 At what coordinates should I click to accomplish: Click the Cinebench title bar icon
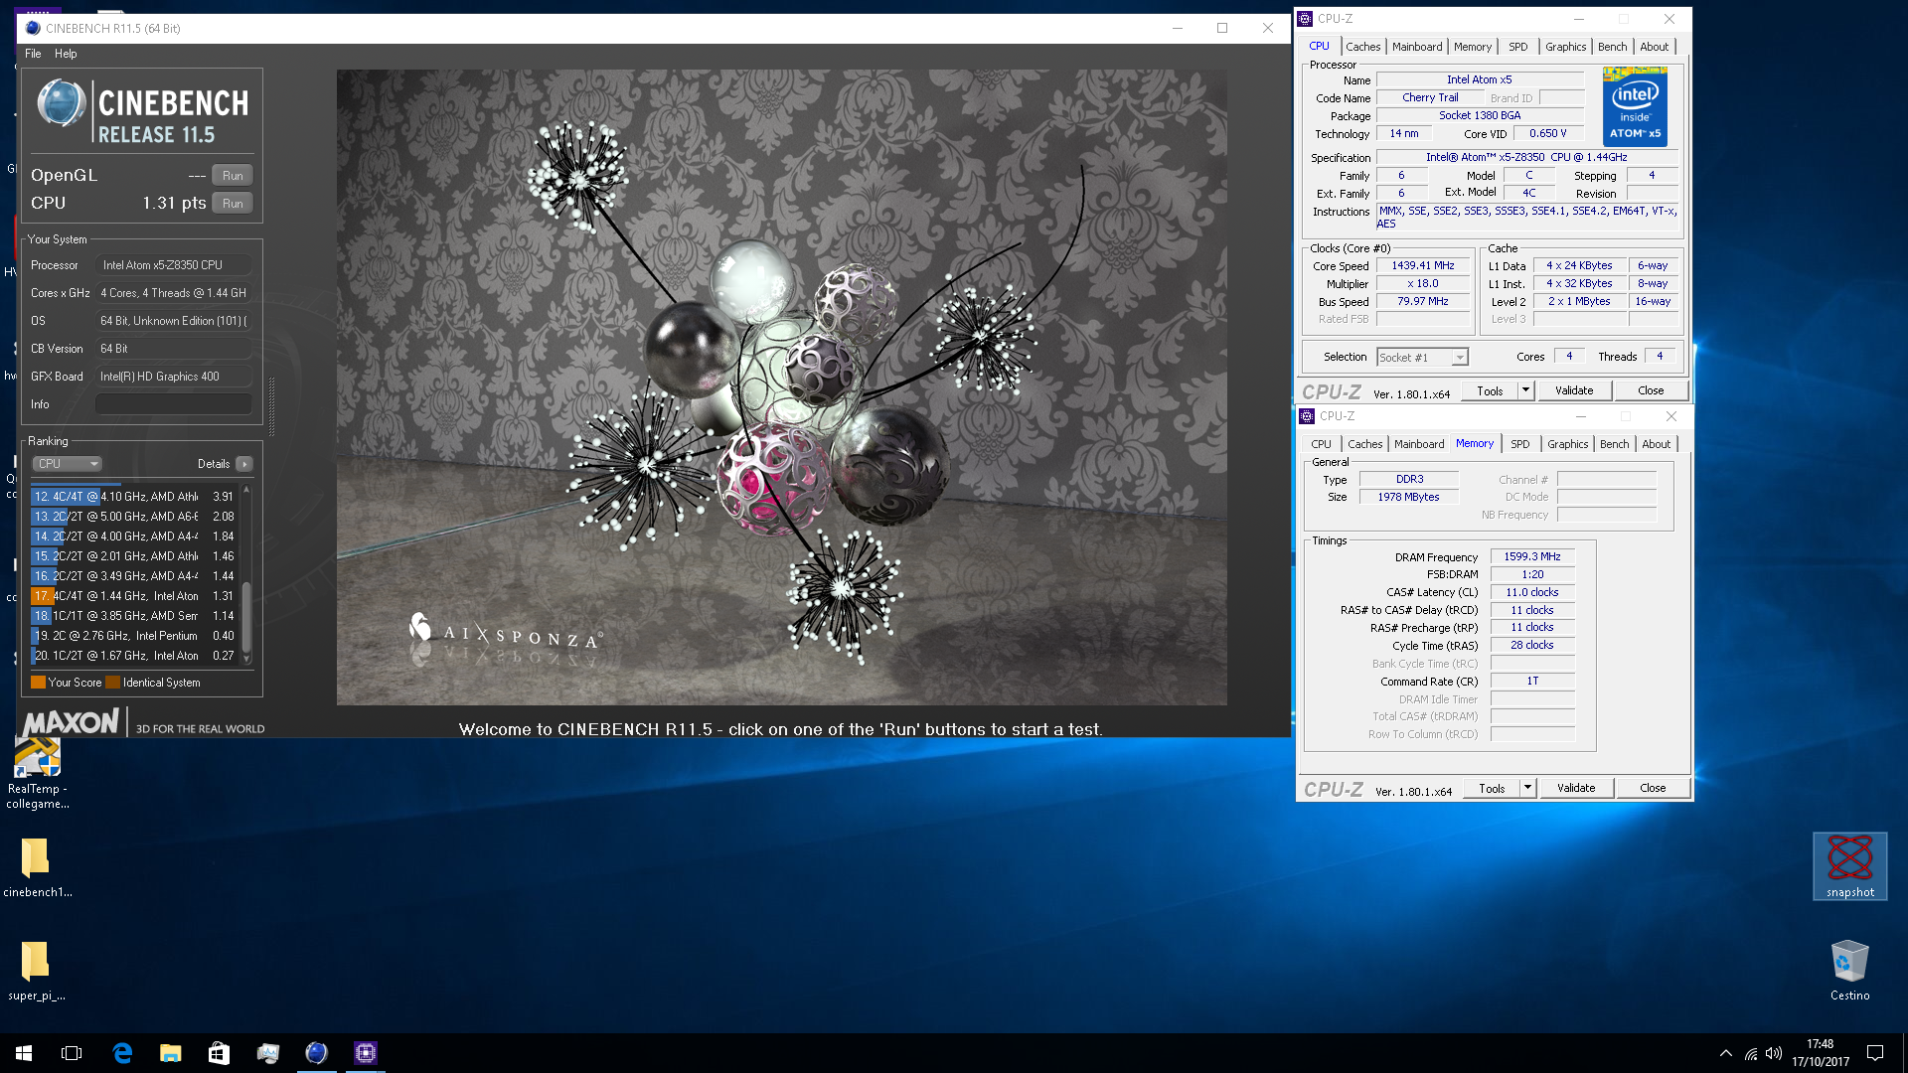(x=33, y=28)
